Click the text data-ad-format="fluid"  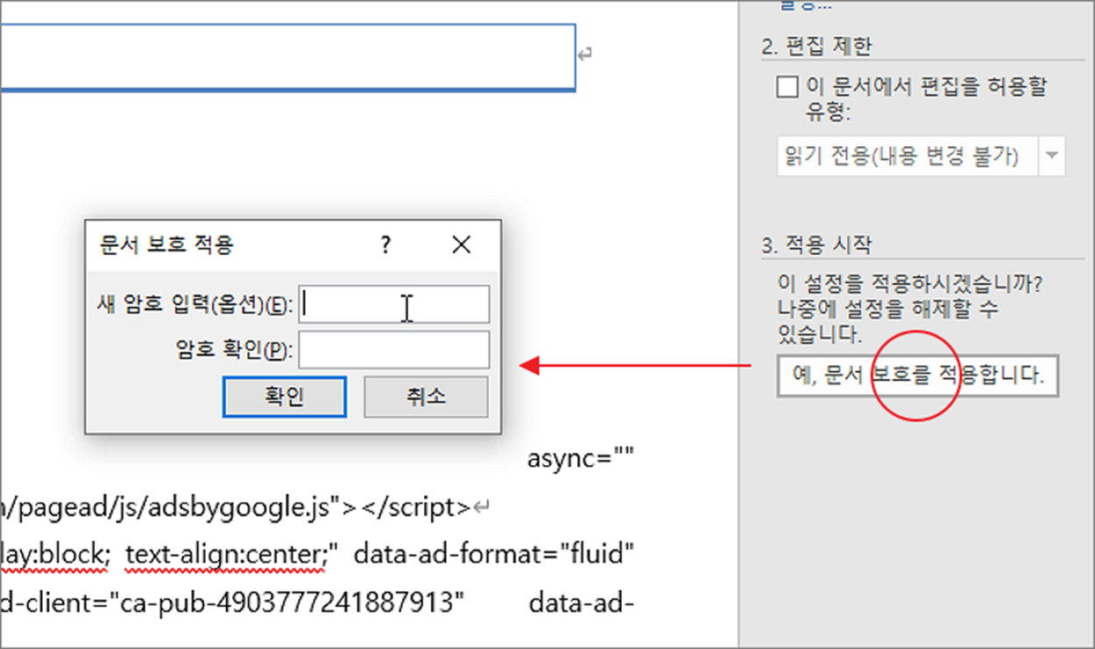(494, 554)
